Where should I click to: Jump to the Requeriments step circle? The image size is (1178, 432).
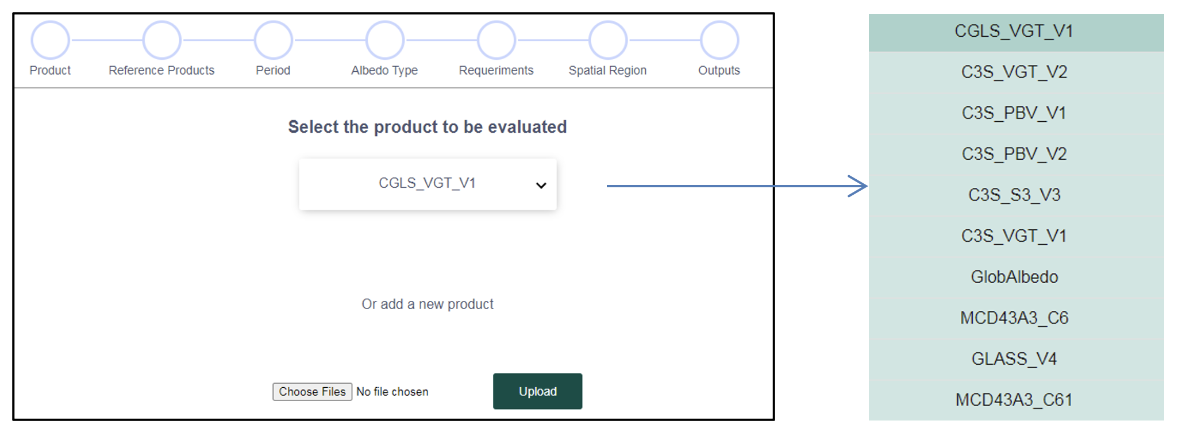click(x=496, y=40)
